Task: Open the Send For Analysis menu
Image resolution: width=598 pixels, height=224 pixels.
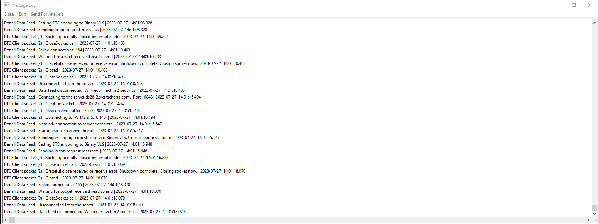Action: 47,14
